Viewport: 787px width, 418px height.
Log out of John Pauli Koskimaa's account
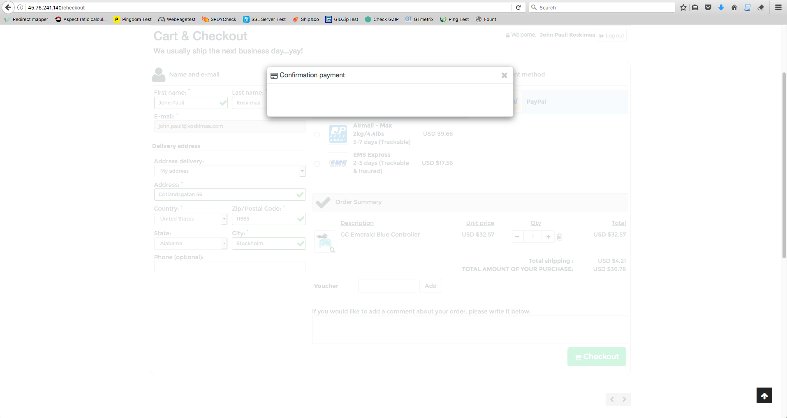click(611, 35)
